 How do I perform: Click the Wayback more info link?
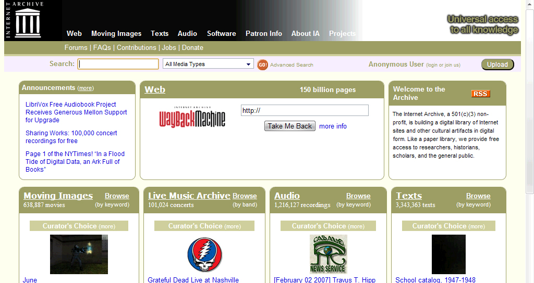333,126
